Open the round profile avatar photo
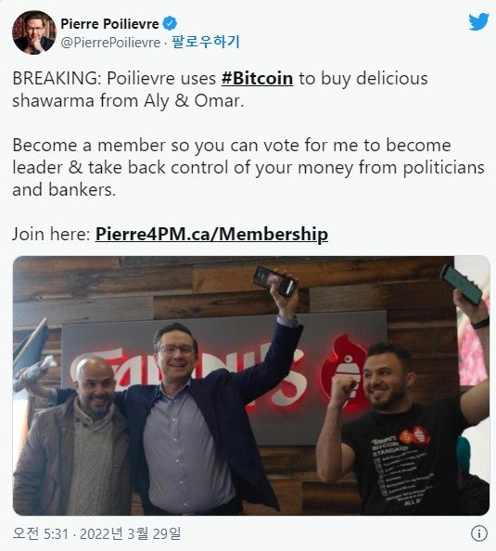Viewport: 496px width, 551px height. point(34,32)
